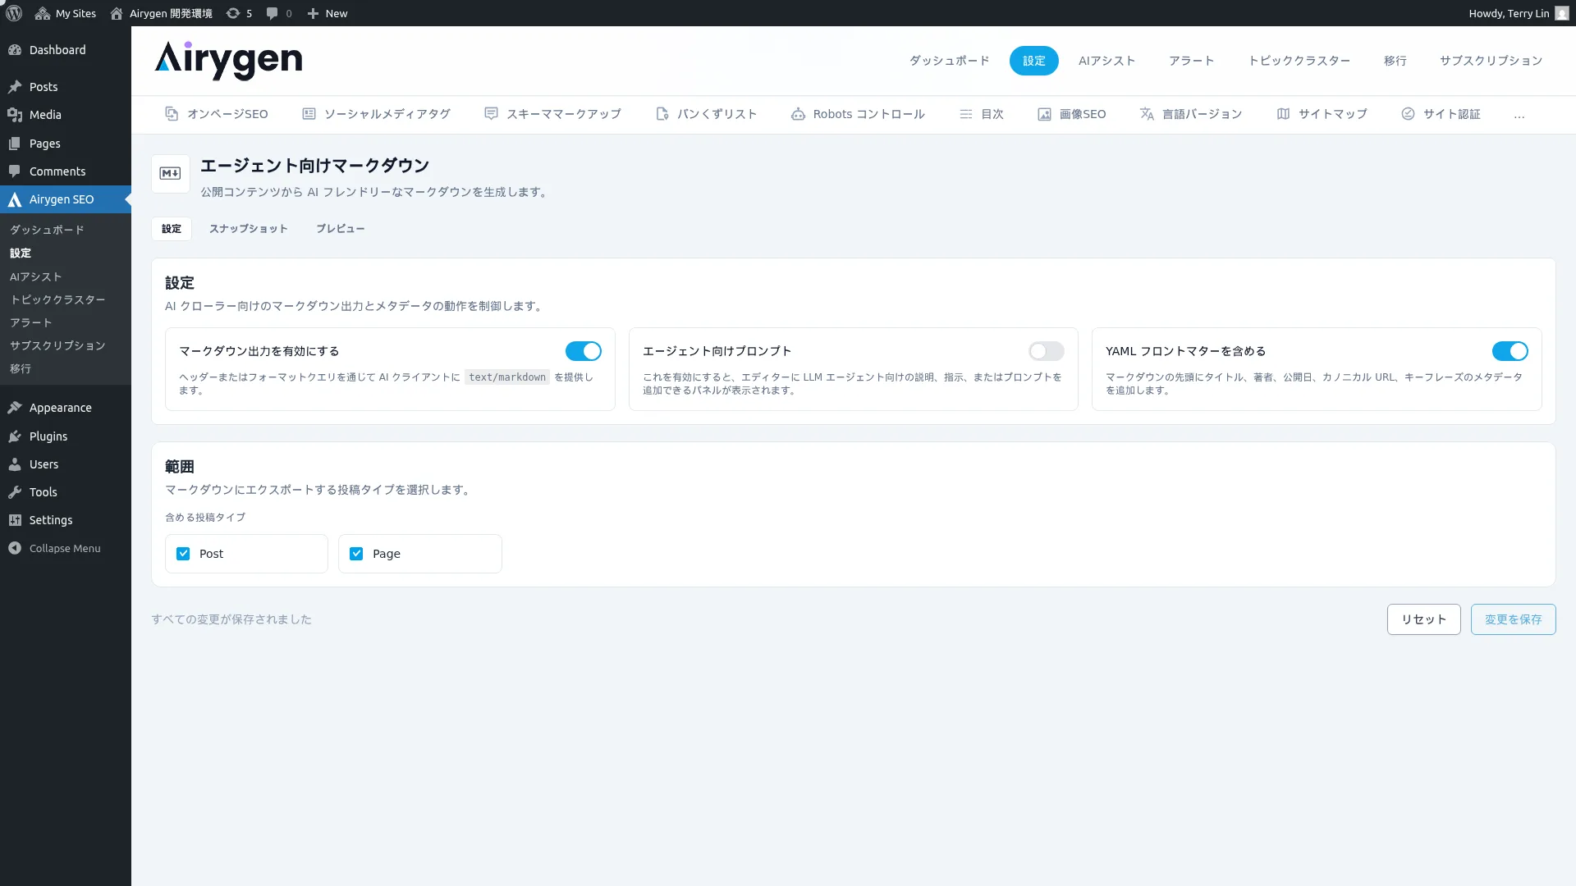Click the すべての変更が保存されました status text
This screenshot has height=886, width=1576.
231,619
